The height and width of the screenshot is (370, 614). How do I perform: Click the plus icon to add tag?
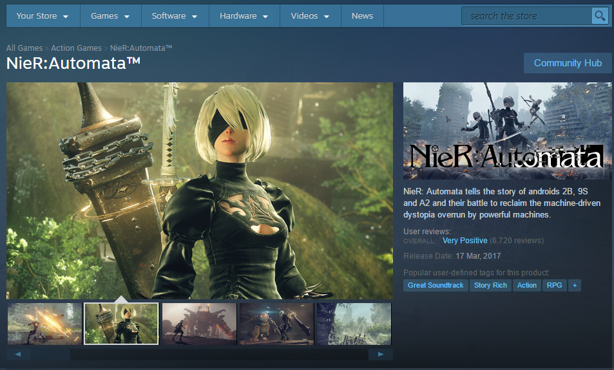point(575,285)
